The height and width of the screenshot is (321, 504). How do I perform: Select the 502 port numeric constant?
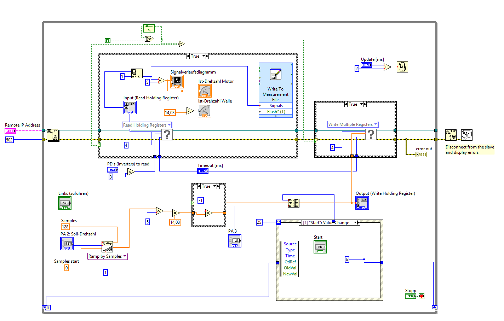click(9, 140)
